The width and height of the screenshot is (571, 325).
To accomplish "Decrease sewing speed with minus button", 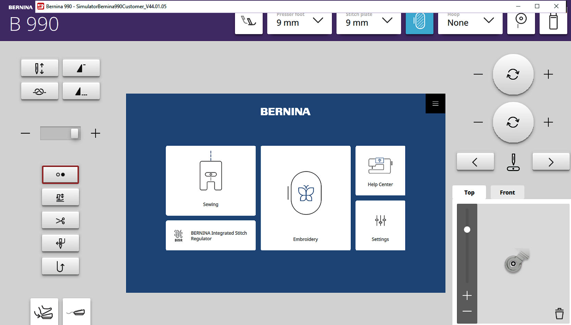I will click(25, 133).
